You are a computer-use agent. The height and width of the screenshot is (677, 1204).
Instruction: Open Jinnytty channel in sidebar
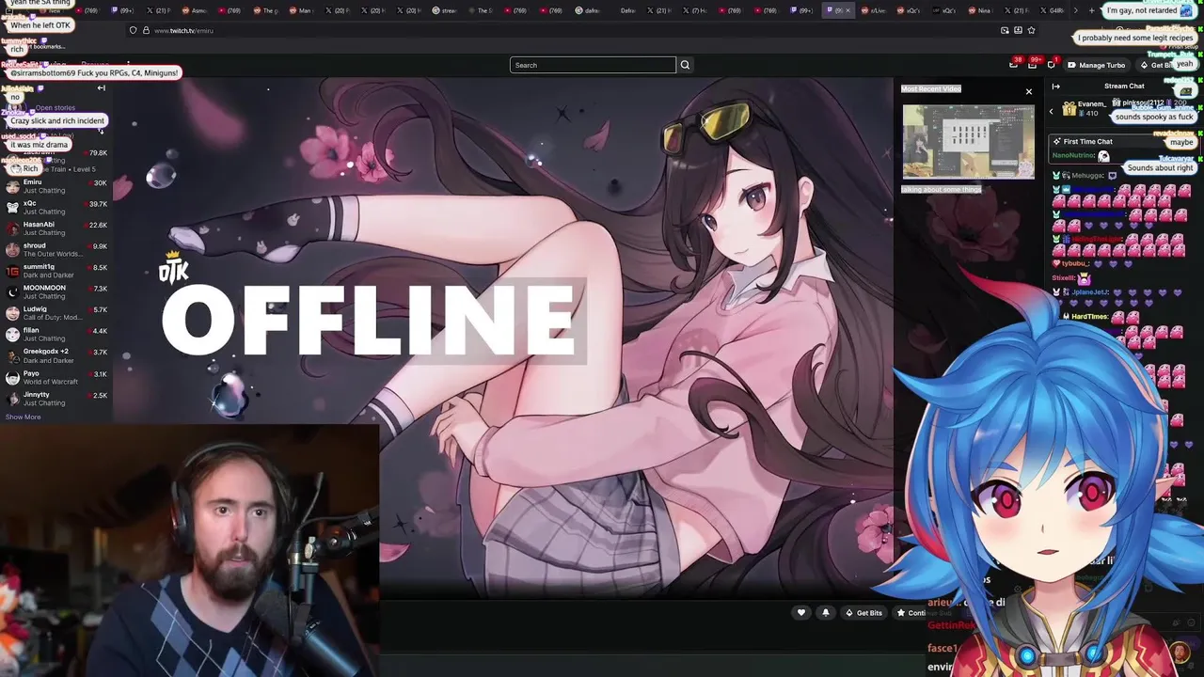tap(56, 399)
